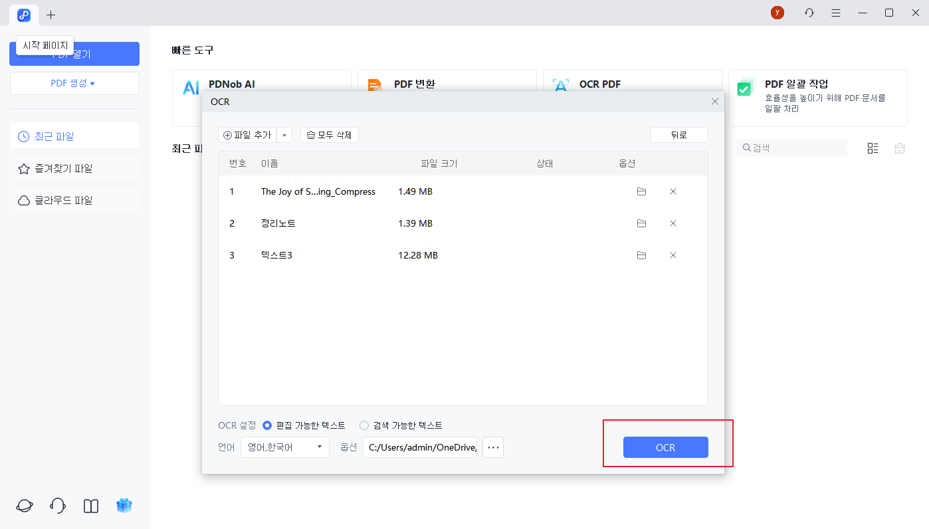
Task: Open the PDF 생성 dropdown
Action: click(74, 83)
